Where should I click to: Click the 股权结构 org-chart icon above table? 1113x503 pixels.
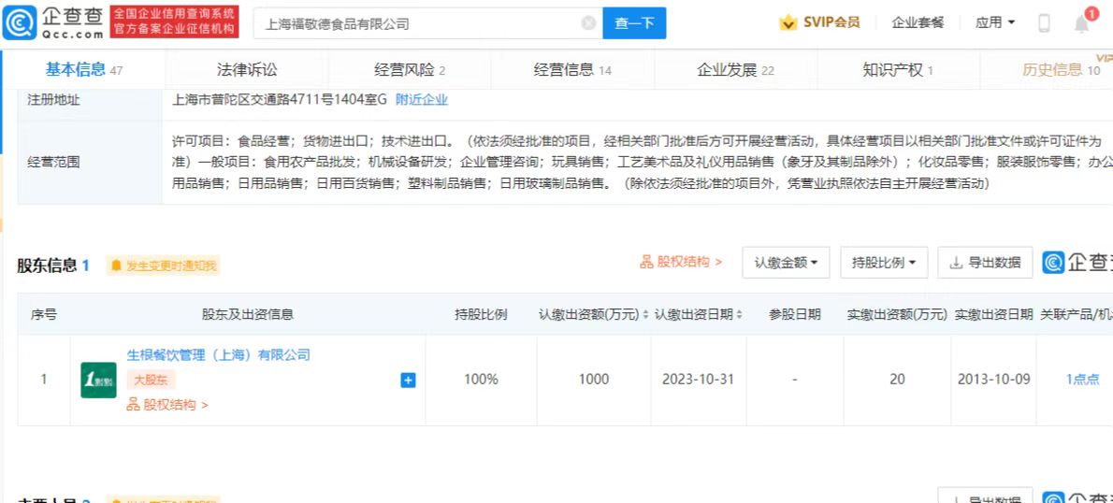tap(646, 262)
